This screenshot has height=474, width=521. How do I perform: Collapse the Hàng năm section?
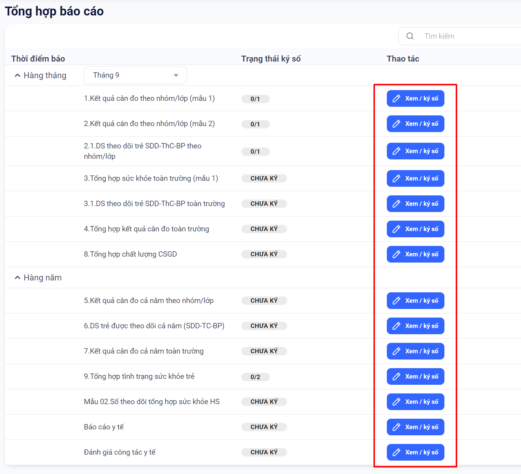[18, 278]
